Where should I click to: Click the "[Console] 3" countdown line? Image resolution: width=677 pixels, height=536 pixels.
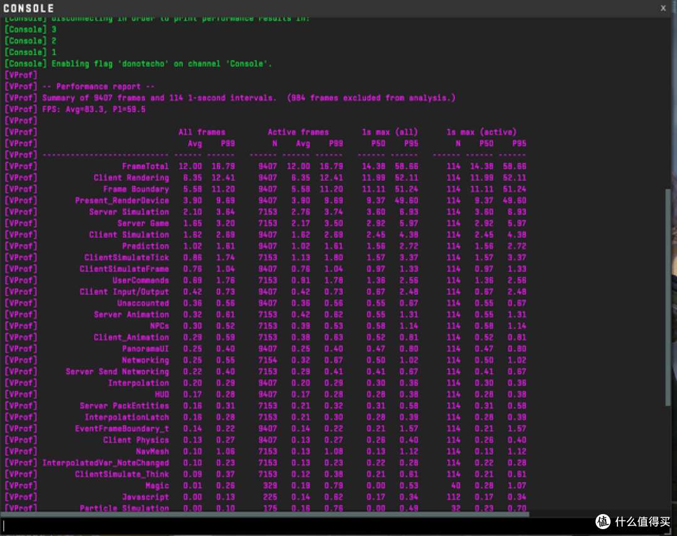coord(31,30)
